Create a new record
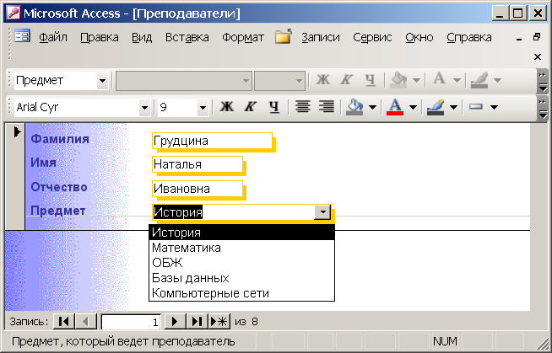Image resolution: width=552 pixels, height=353 pixels. point(219,321)
